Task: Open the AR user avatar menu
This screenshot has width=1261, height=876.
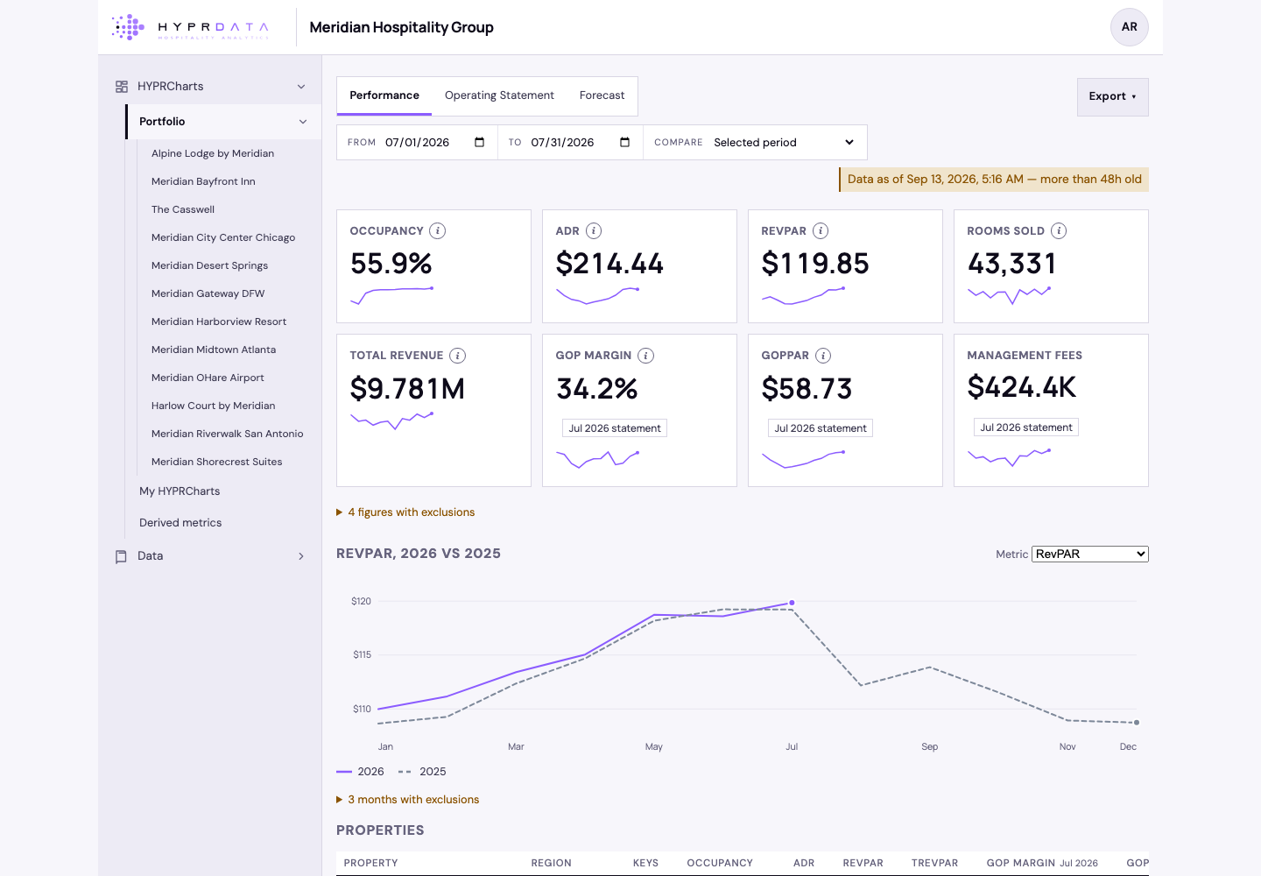Action: [x=1130, y=27]
